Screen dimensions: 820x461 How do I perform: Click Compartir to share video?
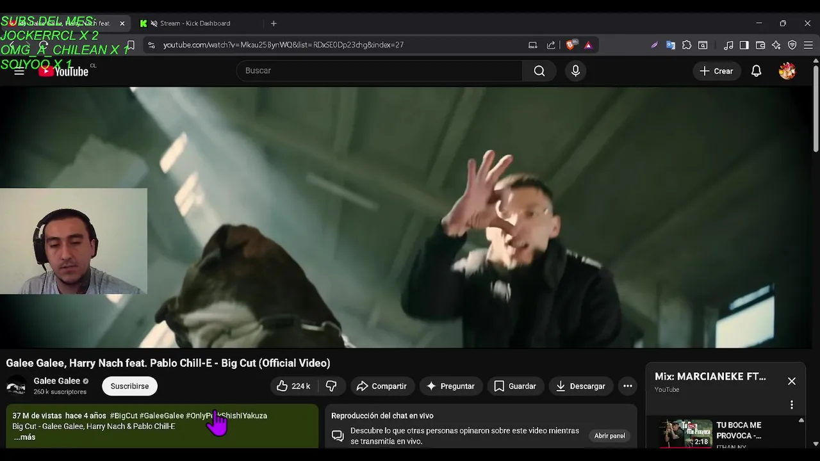pos(382,386)
